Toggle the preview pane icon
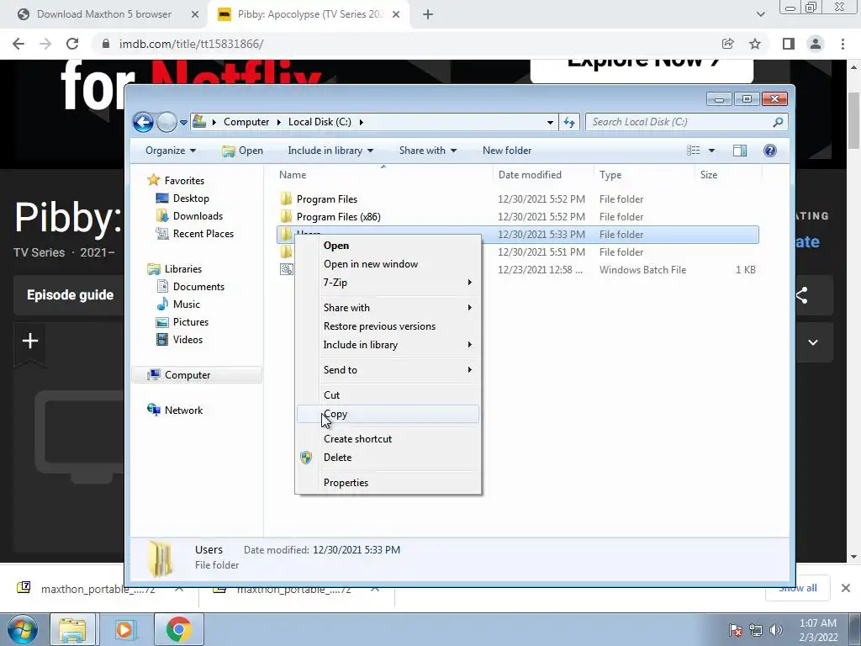This screenshot has width=861, height=646. click(x=740, y=151)
